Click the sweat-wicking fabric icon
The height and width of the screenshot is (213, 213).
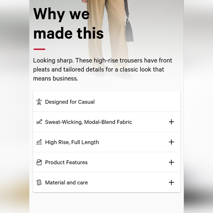pyautogui.click(x=39, y=122)
